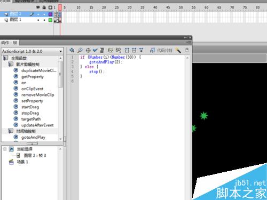267x200 pixels.
Task: Toggle visibility dot for selected layer 图层 2
Action: [x=38, y=14]
